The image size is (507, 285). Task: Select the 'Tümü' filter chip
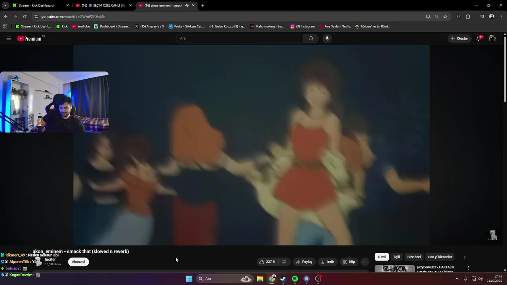point(381,257)
